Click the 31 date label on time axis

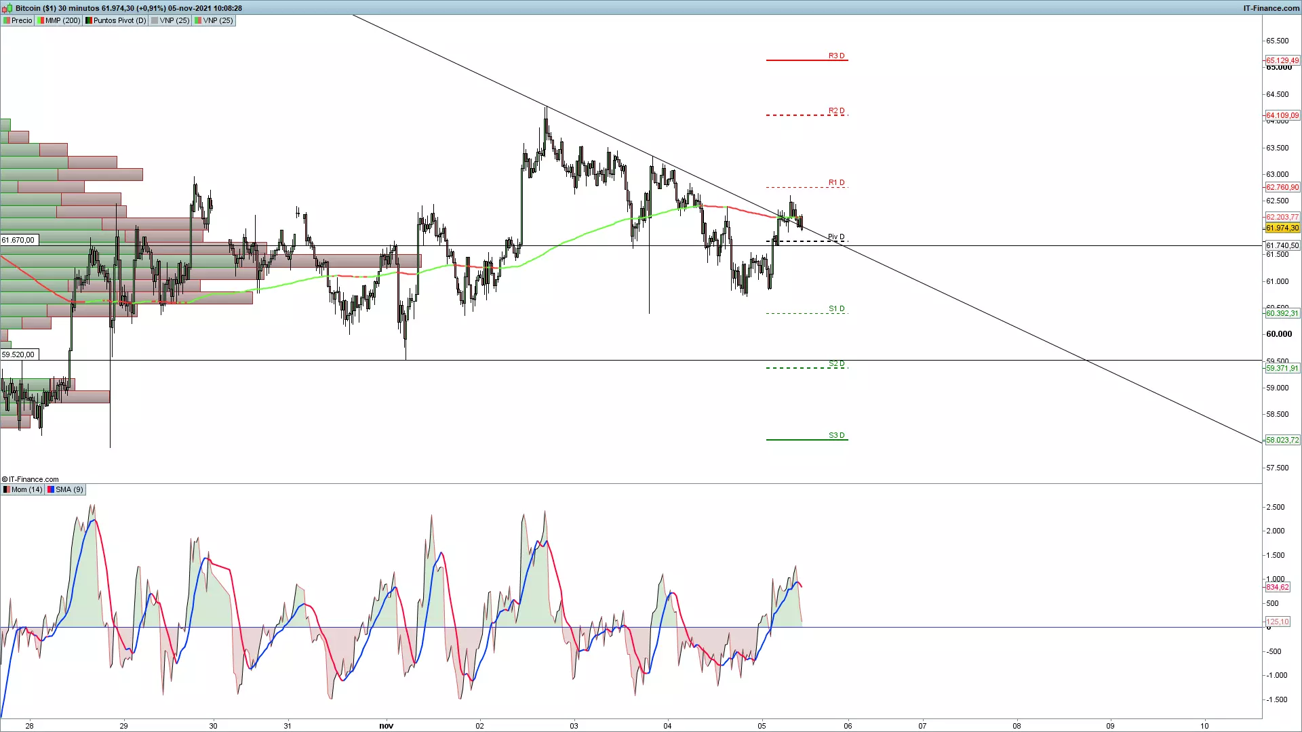[288, 726]
